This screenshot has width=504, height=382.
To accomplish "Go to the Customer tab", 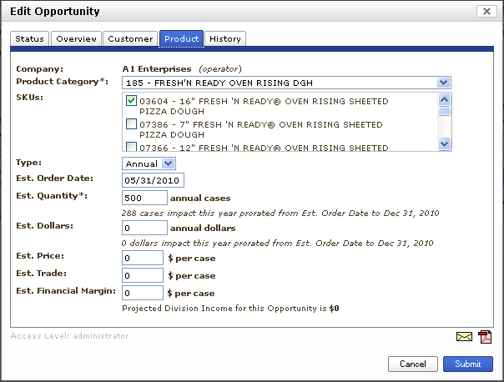I will (x=130, y=38).
